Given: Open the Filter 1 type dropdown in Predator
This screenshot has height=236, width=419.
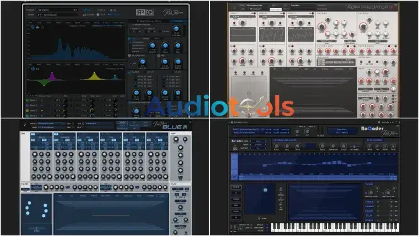Looking at the screenshot, I should point(326,41).
